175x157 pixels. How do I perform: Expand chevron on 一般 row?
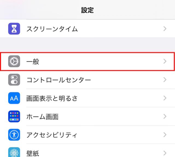(165, 61)
